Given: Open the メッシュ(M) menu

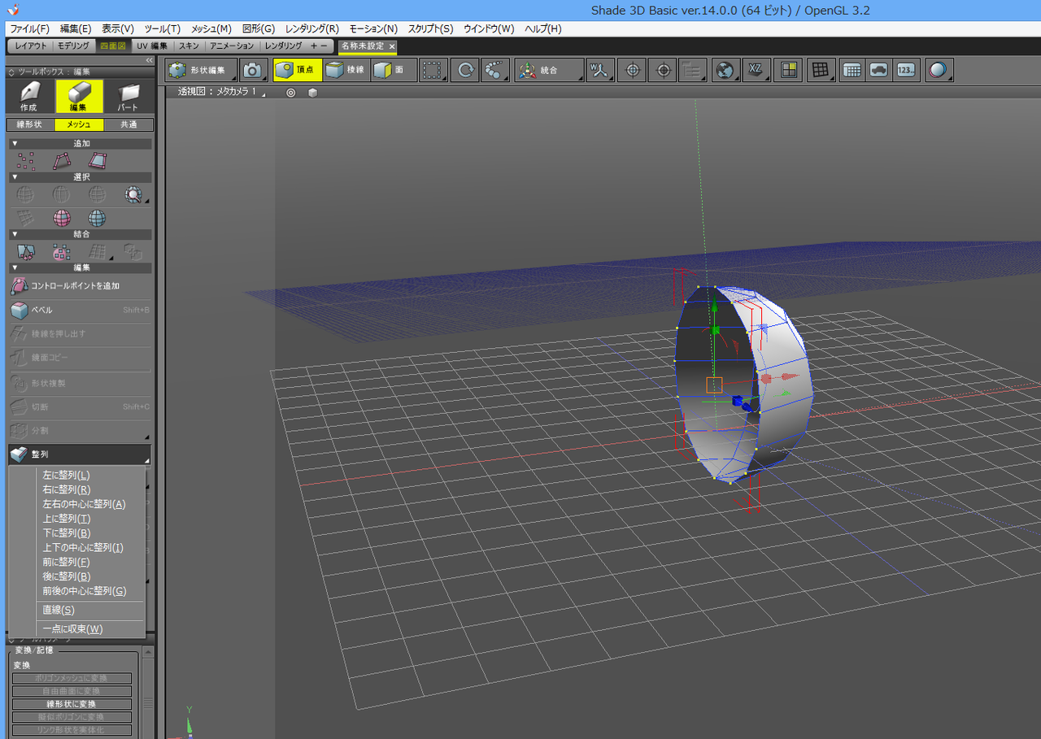Looking at the screenshot, I should (x=211, y=28).
